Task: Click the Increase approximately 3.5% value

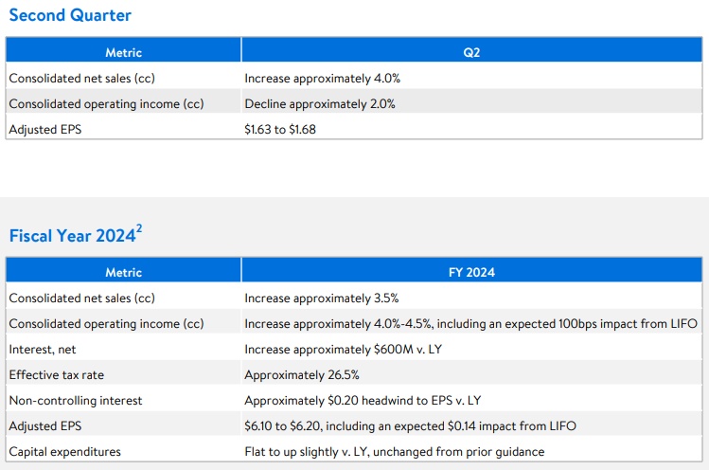Action: (x=322, y=298)
